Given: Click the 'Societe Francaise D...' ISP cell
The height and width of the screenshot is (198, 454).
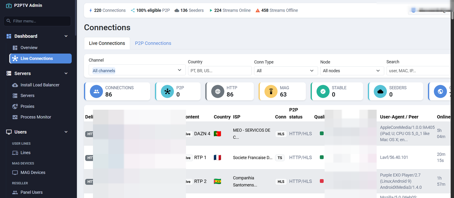Looking at the screenshot, I should coord(253,158).
